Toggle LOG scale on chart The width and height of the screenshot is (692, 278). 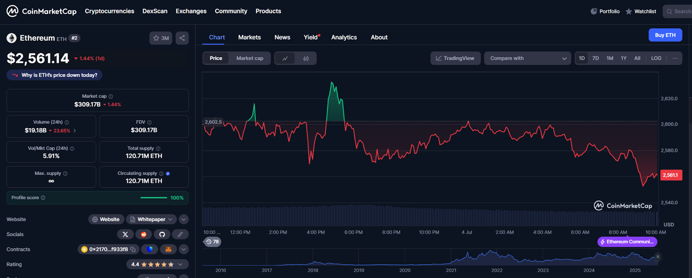click(656, 58)
